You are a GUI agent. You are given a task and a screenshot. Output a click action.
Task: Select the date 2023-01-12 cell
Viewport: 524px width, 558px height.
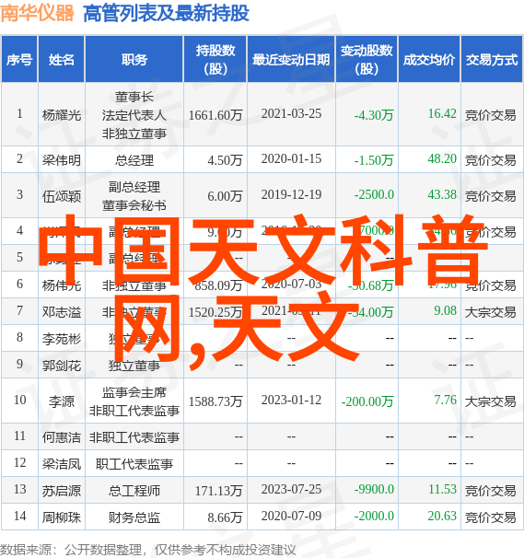click(291, 400)
